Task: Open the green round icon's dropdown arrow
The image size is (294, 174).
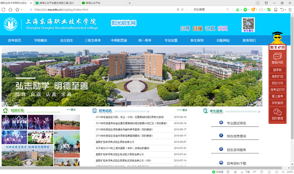Action: [249, 10]
